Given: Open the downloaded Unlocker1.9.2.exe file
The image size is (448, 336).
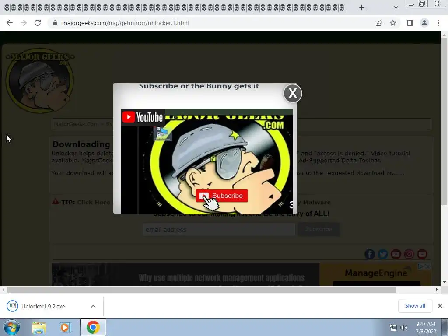Looking at the screenshot, I should pyautogui.click(x=43, y=306).
